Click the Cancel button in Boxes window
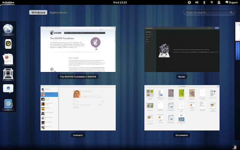 click(x=209, y=28)
